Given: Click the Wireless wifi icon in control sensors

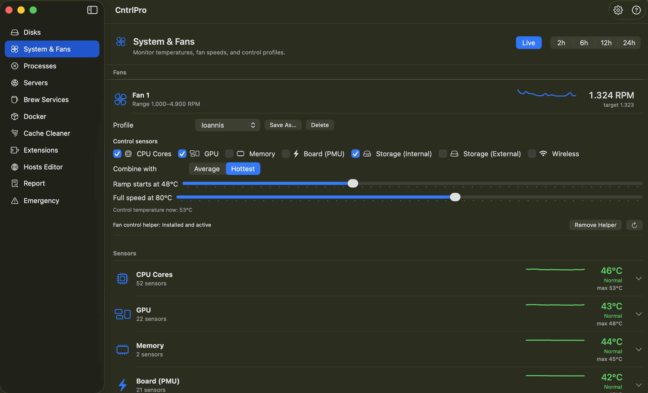Looking at the screenshot, I should [x=543, y=154].
